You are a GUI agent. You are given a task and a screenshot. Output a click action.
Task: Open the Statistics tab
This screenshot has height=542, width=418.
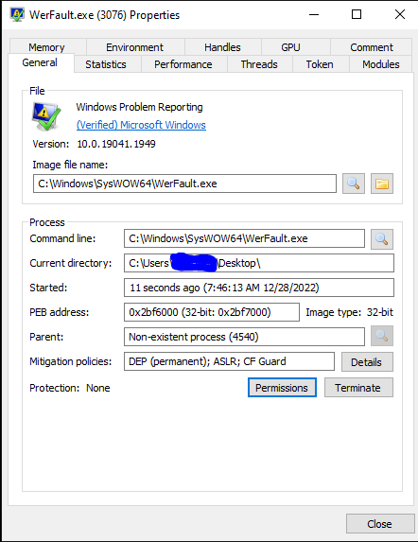click(106, 64)
